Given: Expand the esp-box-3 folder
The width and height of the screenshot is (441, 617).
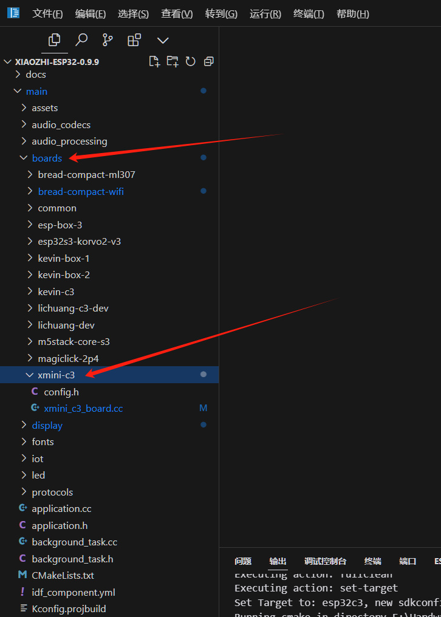Looking at the screenshot, I should [60, 225].
